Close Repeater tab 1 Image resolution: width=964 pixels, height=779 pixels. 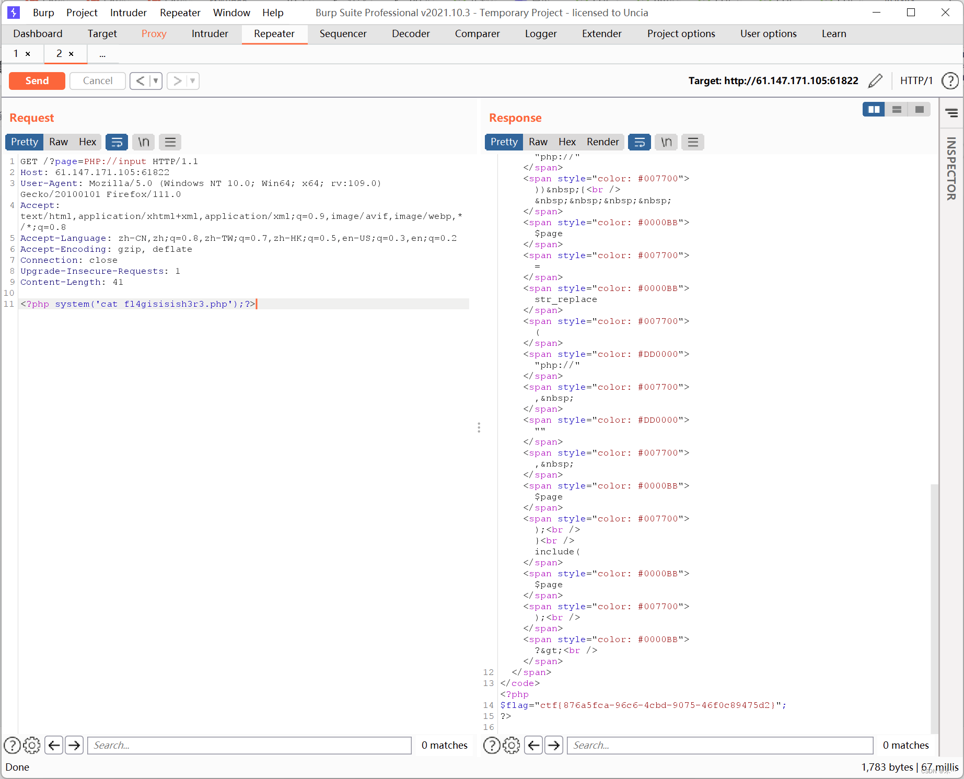point(28,54)
